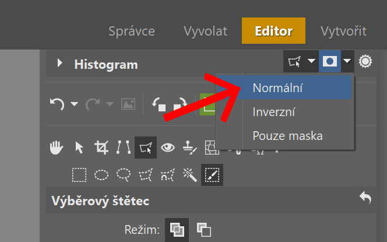The image size is (387, 242).
Task: Pick the Lasso selection tool
Action: coord(124,175)
